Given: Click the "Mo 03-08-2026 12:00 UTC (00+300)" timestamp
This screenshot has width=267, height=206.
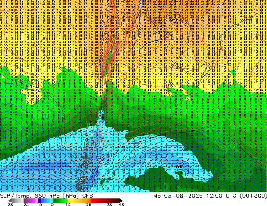Looking at the screenshot, I should point(210,196).
